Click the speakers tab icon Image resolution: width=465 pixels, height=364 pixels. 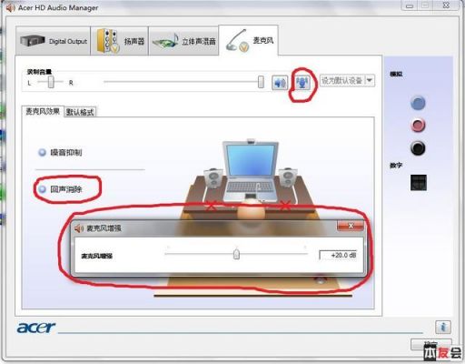(x=107, y=41)
